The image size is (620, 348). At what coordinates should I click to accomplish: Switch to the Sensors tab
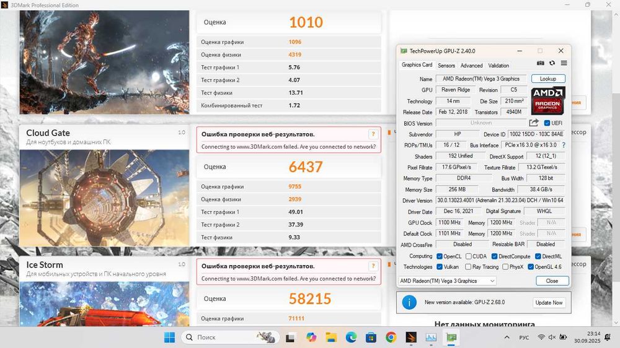tap(446, 66)
